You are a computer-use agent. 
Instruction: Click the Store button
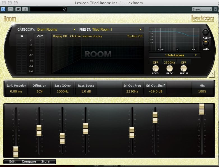click(45, 161)
